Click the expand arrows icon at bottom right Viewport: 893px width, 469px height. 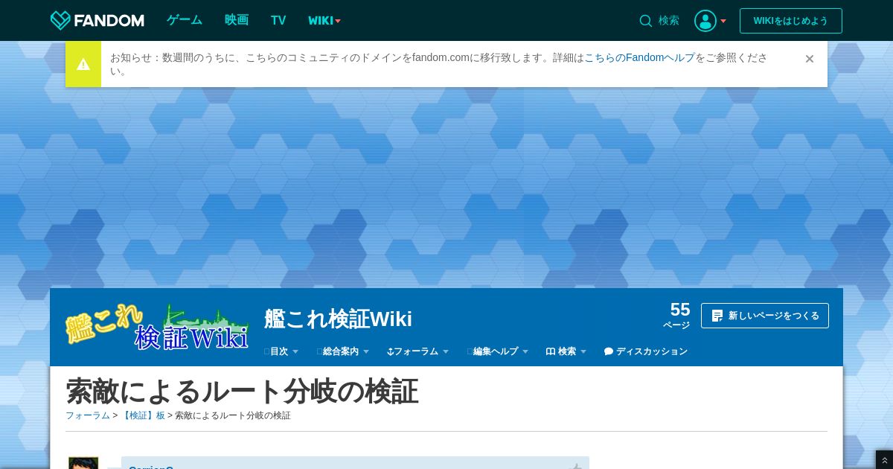coord(884,461)
